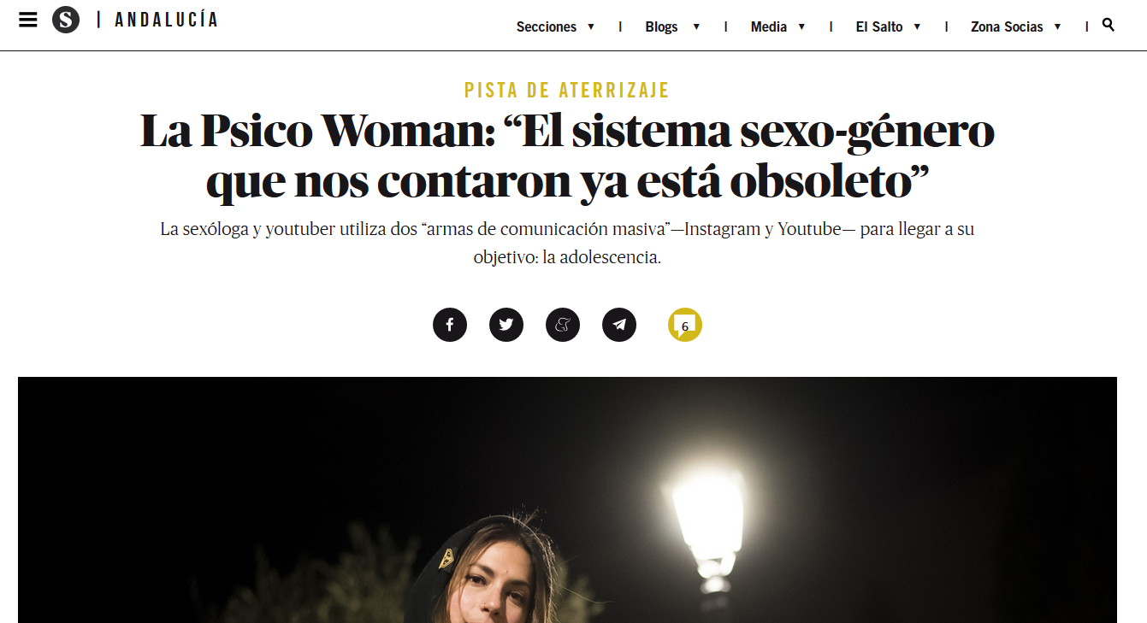The image size is (1147, 623).
Task: Expand the Secciones dropdown arrow
Action: click(590, 26)
